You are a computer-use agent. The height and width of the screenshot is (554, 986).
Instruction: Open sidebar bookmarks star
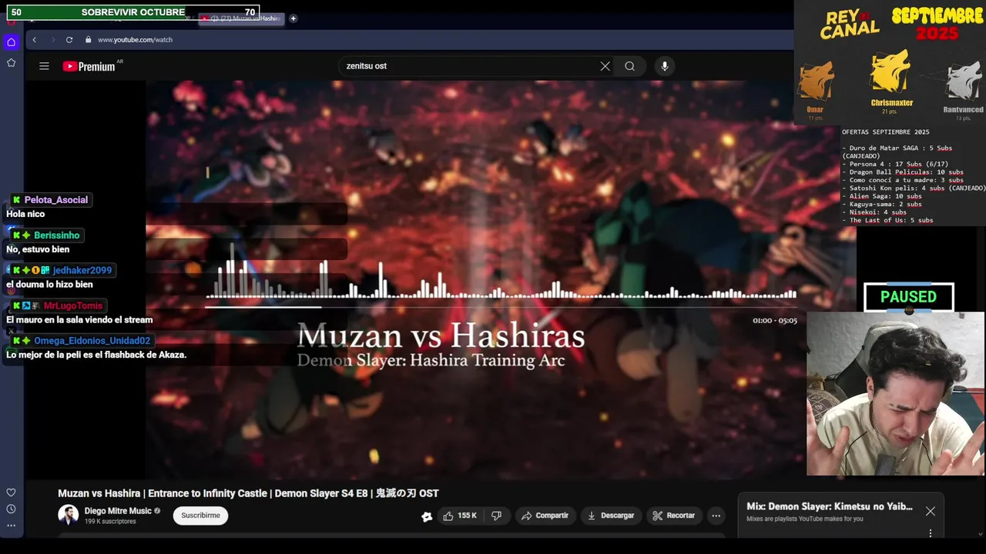click(x=11, y=63)
